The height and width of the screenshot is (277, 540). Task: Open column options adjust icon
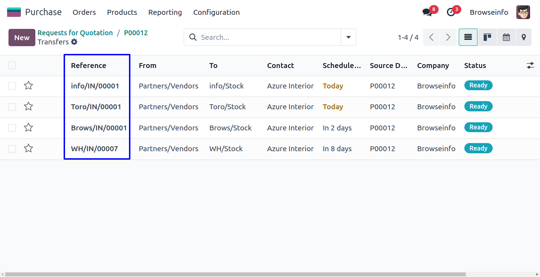(530, 66)
